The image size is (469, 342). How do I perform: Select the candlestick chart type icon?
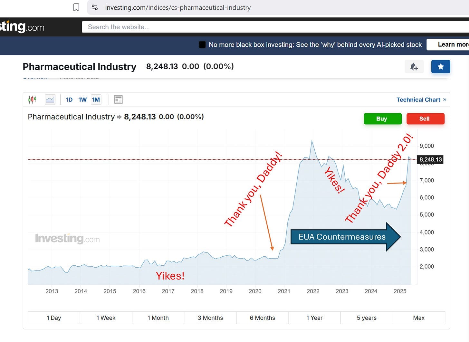click(32, 100)
